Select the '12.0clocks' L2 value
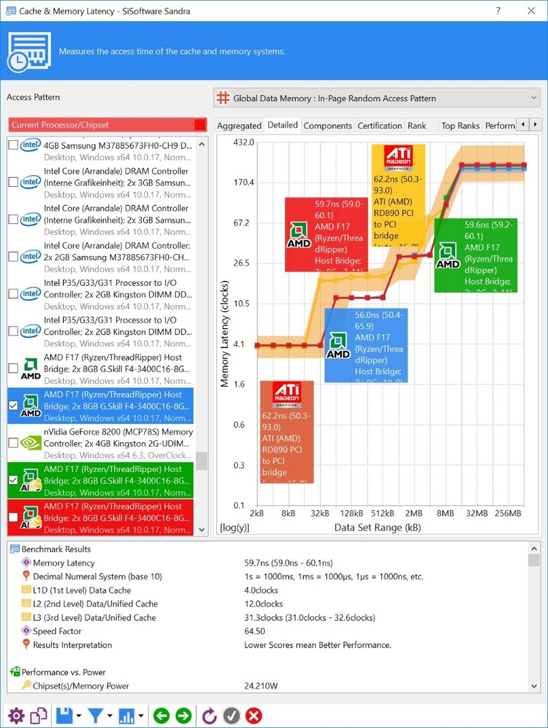548x728 pixels. pos(263,603)
